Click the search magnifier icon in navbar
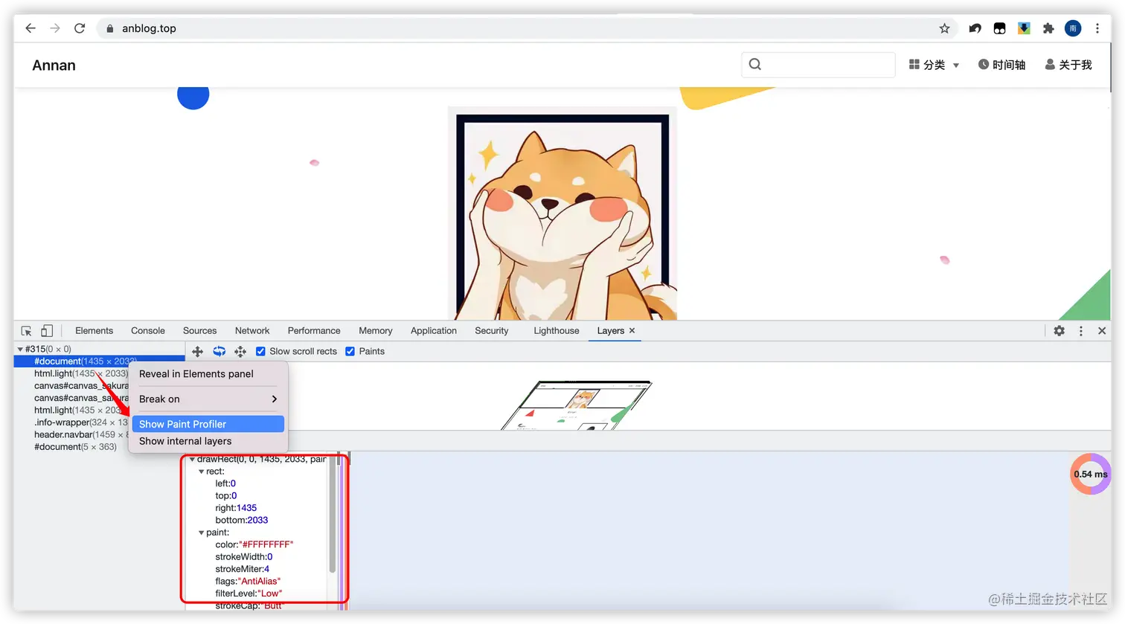Viewport: 1125px width, 624px height. click(755, 64)
